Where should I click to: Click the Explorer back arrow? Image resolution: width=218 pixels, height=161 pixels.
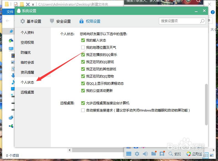coord(7,21)
